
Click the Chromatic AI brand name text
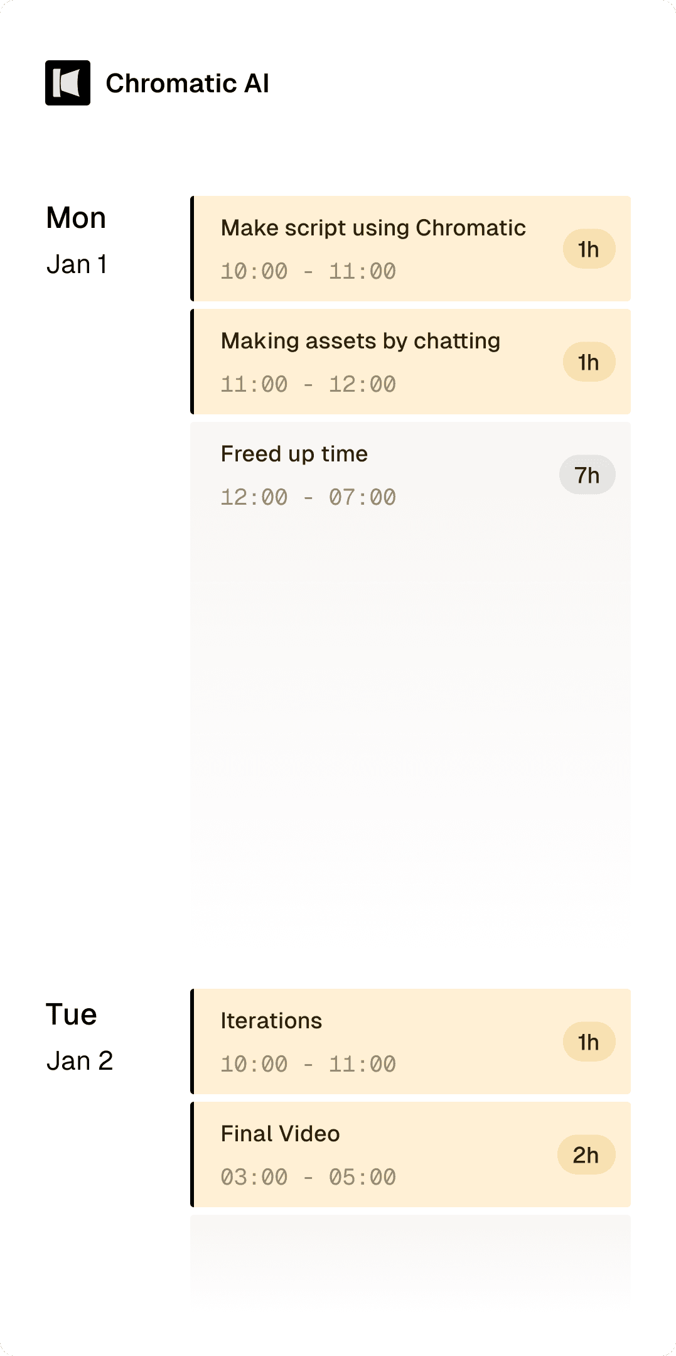tap(187, 83)
